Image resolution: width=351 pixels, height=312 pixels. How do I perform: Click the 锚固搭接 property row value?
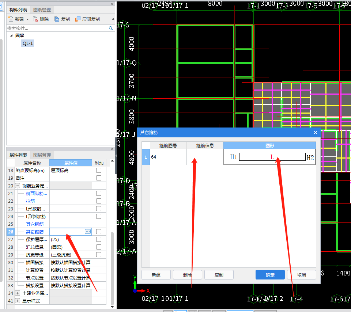tap(71, 262)
